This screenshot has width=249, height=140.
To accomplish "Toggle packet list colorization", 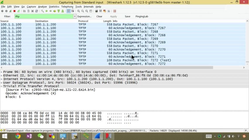I will tap(69, 11).
